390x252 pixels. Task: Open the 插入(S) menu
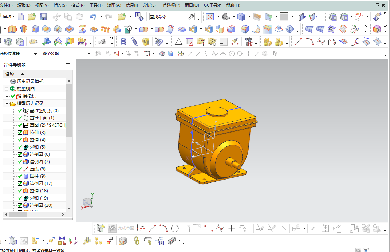(x=60, y=5)
